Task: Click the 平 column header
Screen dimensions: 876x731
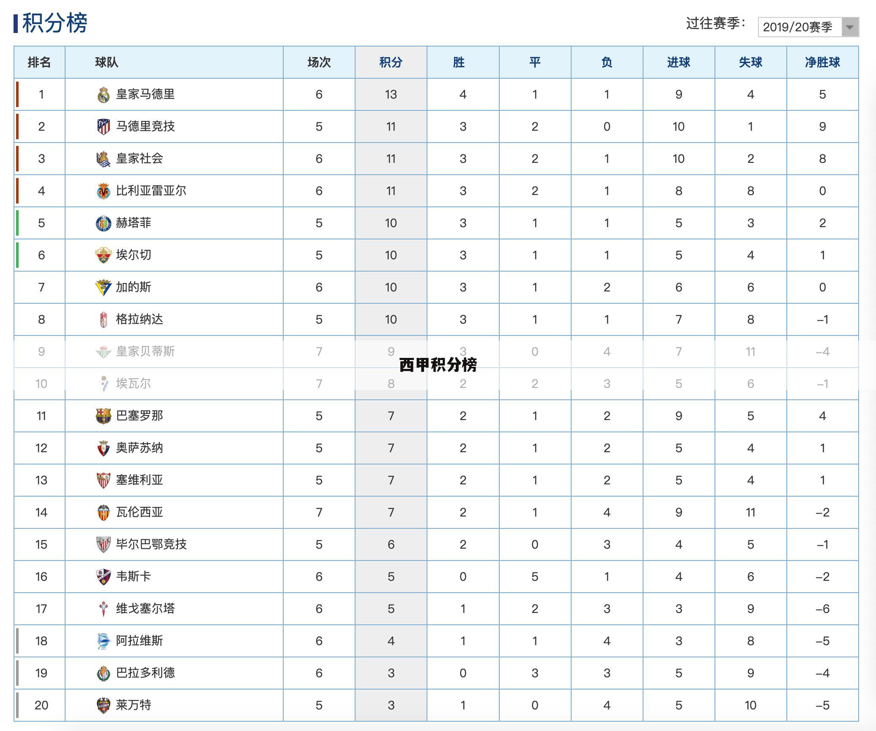Action: click(535, 63)
